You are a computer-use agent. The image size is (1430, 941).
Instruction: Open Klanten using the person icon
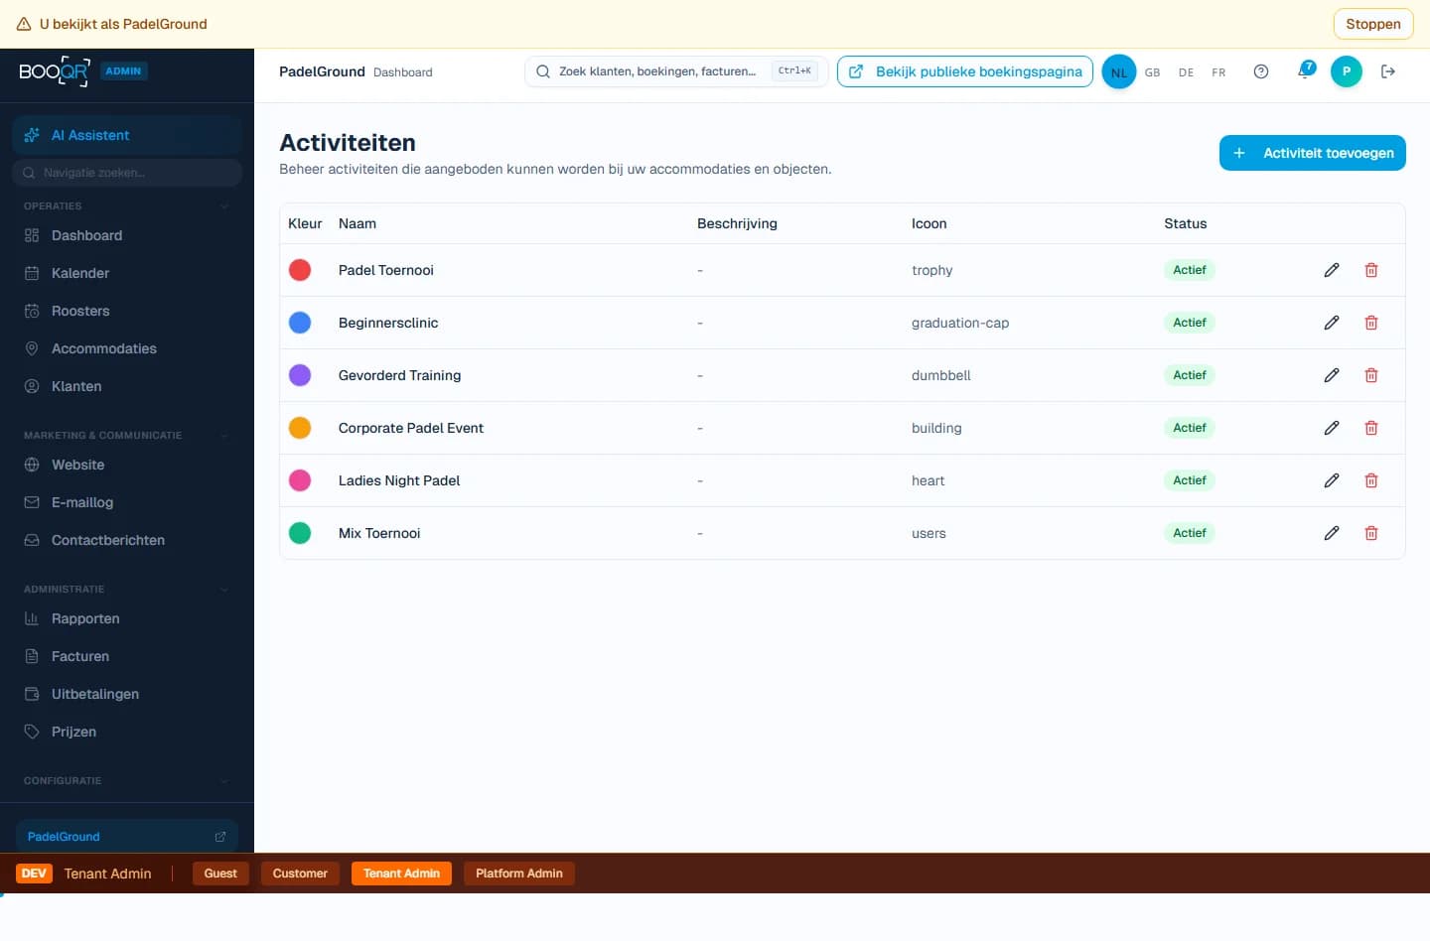click(31, 386)
